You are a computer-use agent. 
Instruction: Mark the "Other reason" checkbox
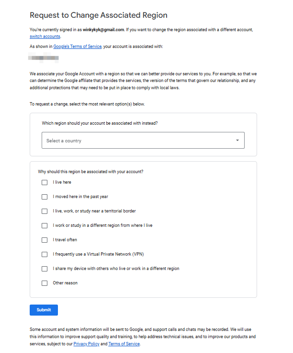[x=45, y=283]
